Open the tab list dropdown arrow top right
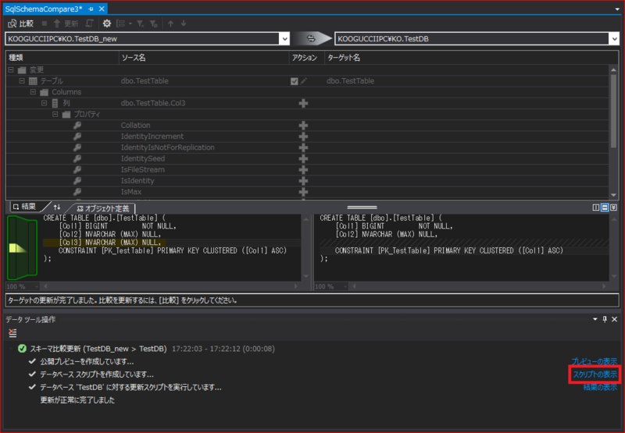 pyautogui.click(x=617, y=9)
